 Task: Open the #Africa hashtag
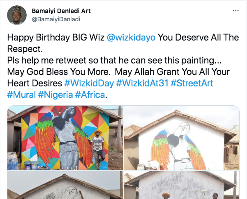(91, 95)
